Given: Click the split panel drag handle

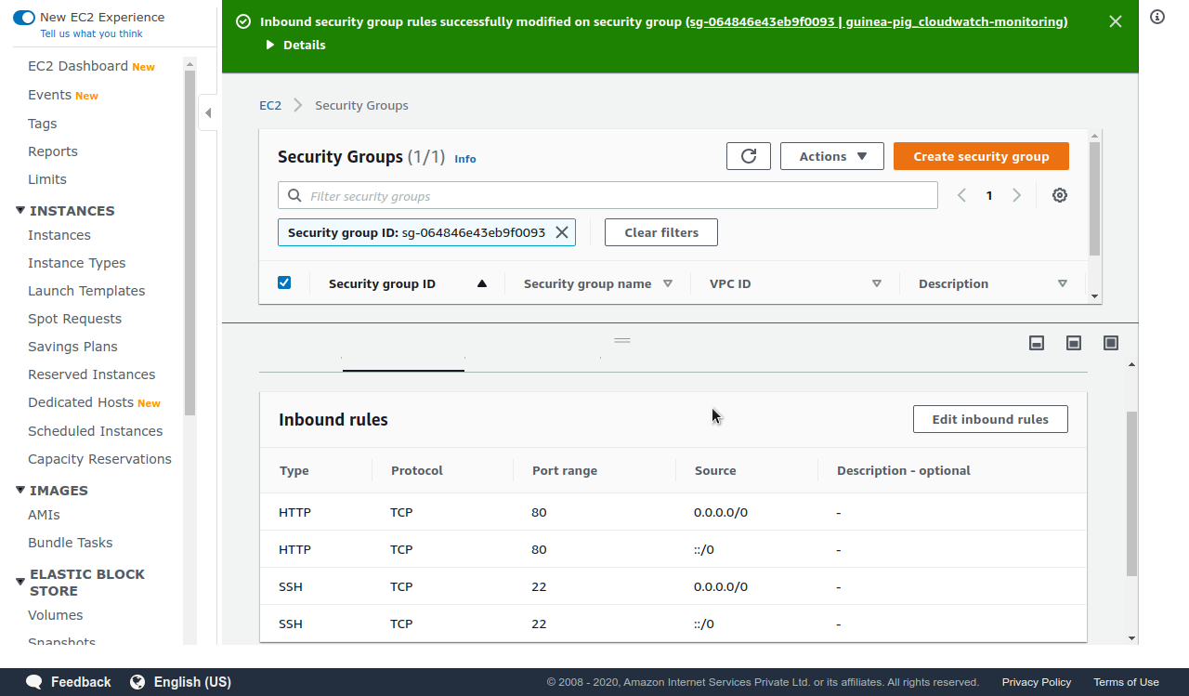Looking at the screenshot, I should [622, 340].
